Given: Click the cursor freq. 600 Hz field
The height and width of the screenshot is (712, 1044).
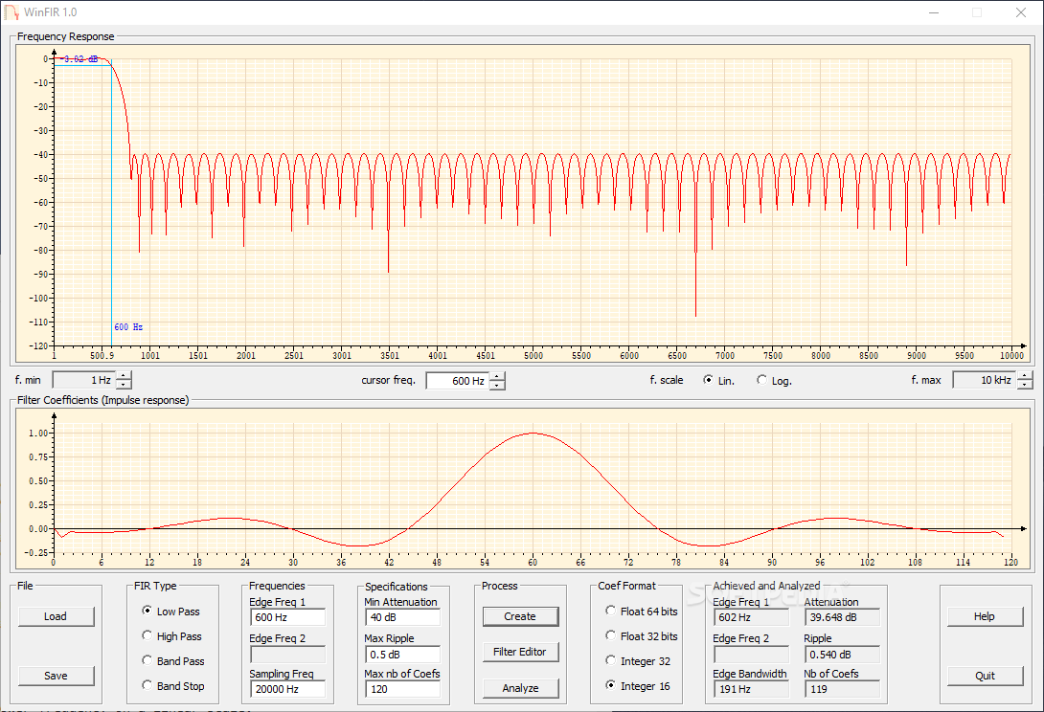Looking at the screenshot, I should (x=458, y=381).
